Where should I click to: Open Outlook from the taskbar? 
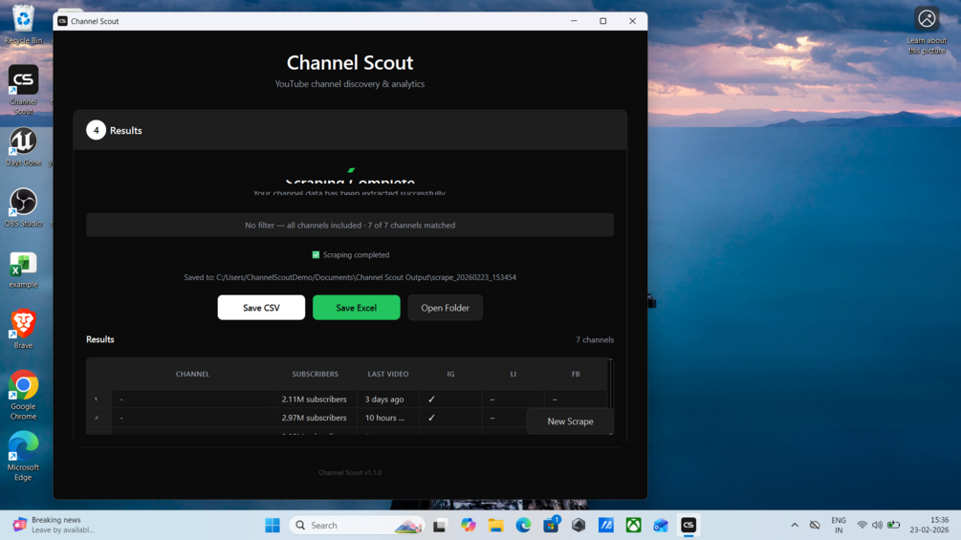661,526
